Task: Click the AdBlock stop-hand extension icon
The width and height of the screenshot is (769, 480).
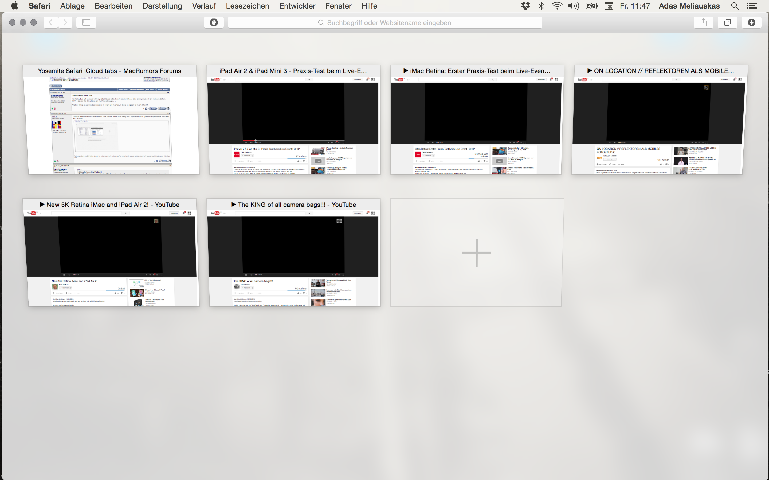Action: coord(214,23)
